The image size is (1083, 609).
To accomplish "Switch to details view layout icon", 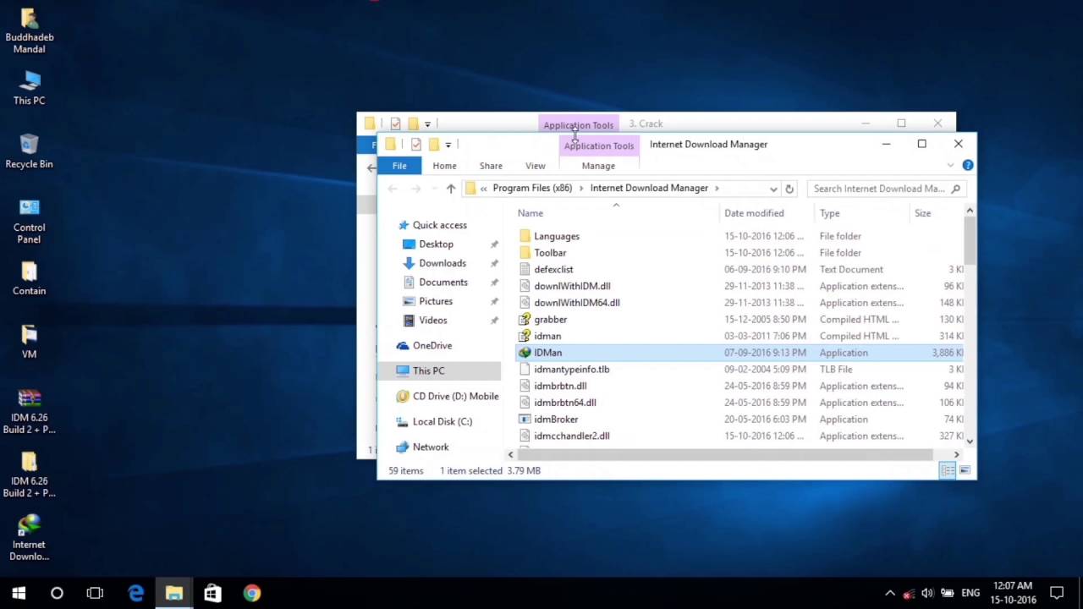I will [948, 470].
